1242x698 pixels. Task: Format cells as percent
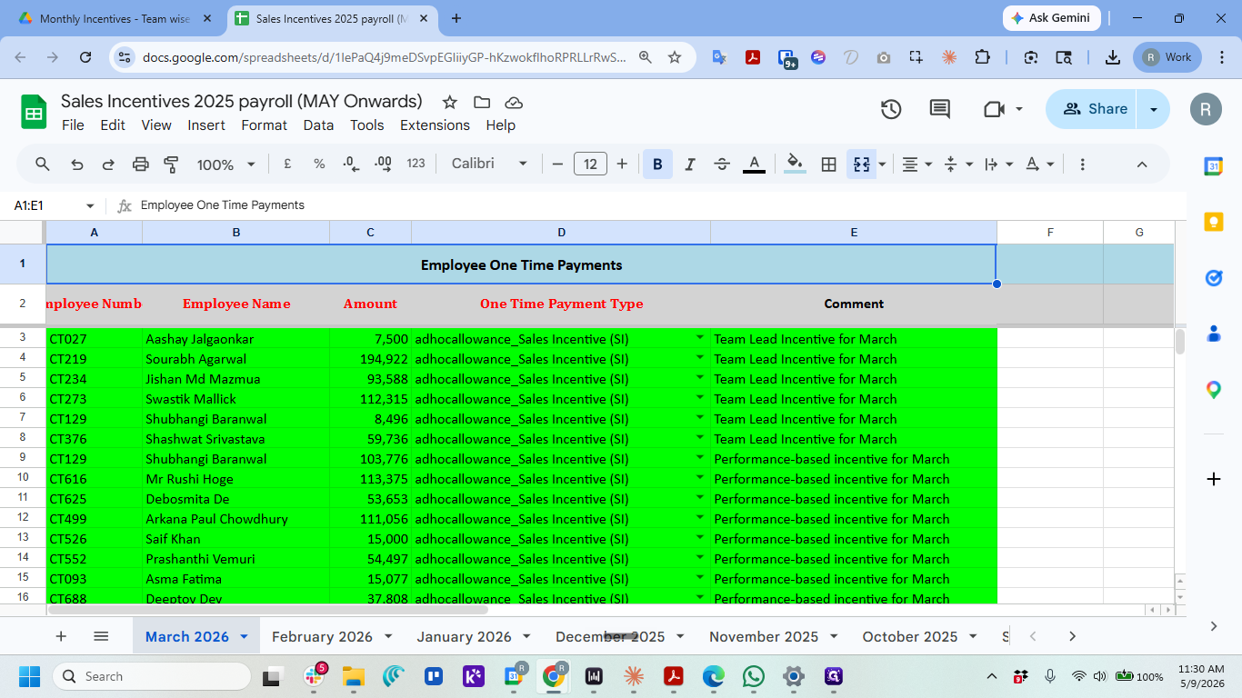319,164
